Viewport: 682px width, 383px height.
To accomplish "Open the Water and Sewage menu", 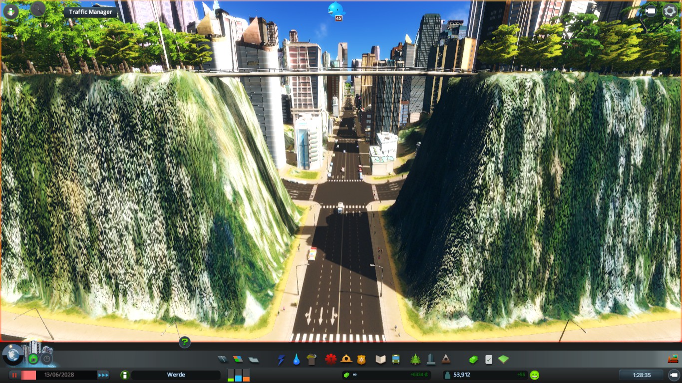I will coord(296,359).
